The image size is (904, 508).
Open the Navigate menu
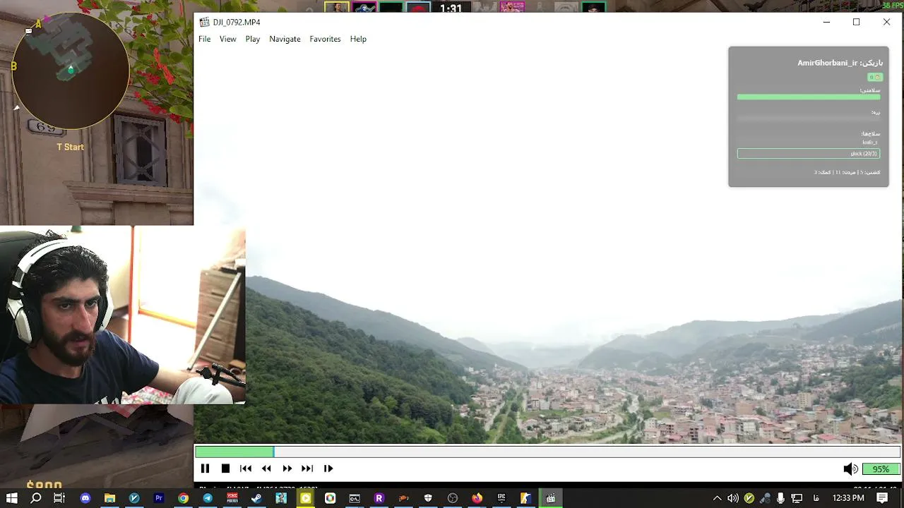coord(285,39)
